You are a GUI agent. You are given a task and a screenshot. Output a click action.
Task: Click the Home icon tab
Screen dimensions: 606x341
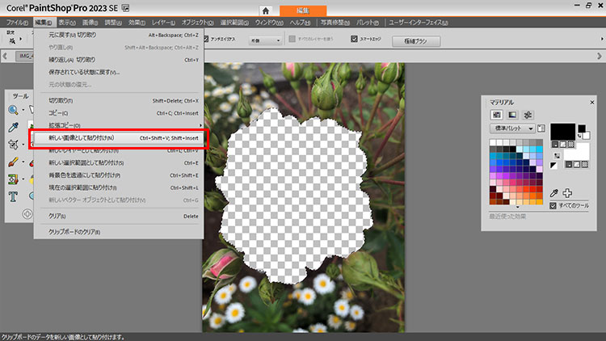[264, 10]
